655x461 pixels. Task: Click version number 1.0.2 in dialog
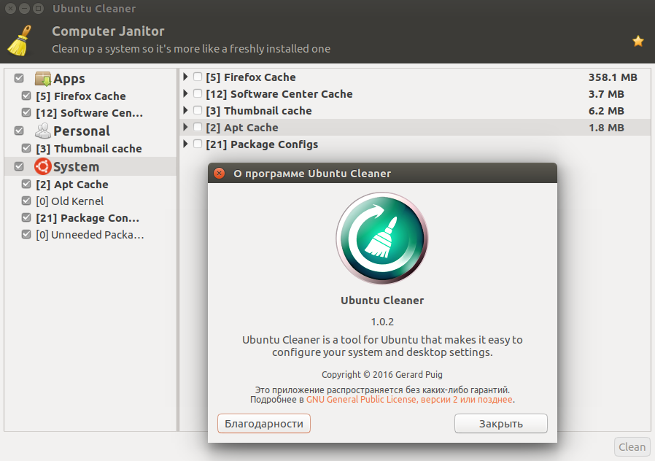click(x=382, y=322)
